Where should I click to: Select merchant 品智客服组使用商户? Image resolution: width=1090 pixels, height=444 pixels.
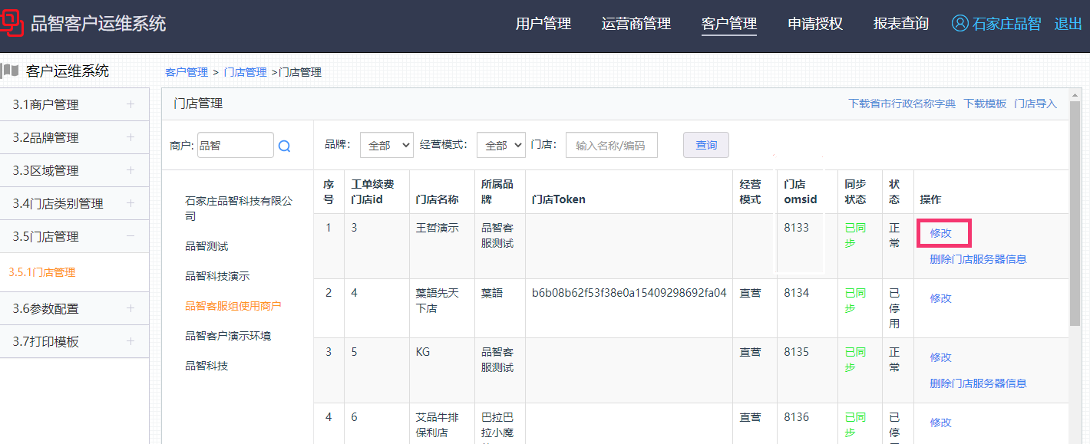tap(233, 306)
